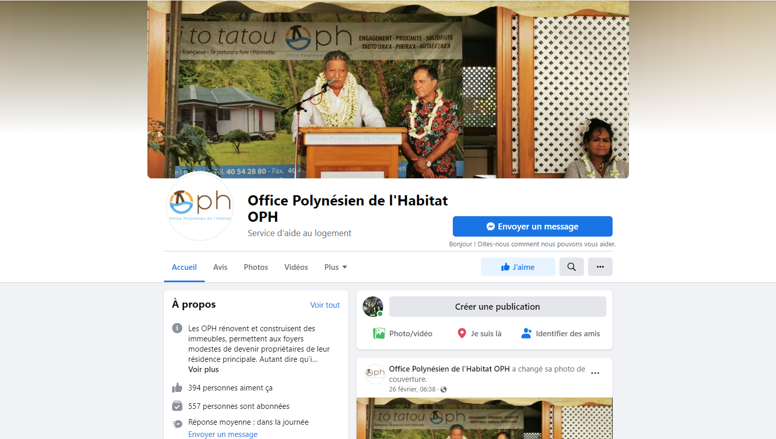The image size is (776, 439).
Task: Open the post's three-dots options menu
Action: click(x=595, y=373)
